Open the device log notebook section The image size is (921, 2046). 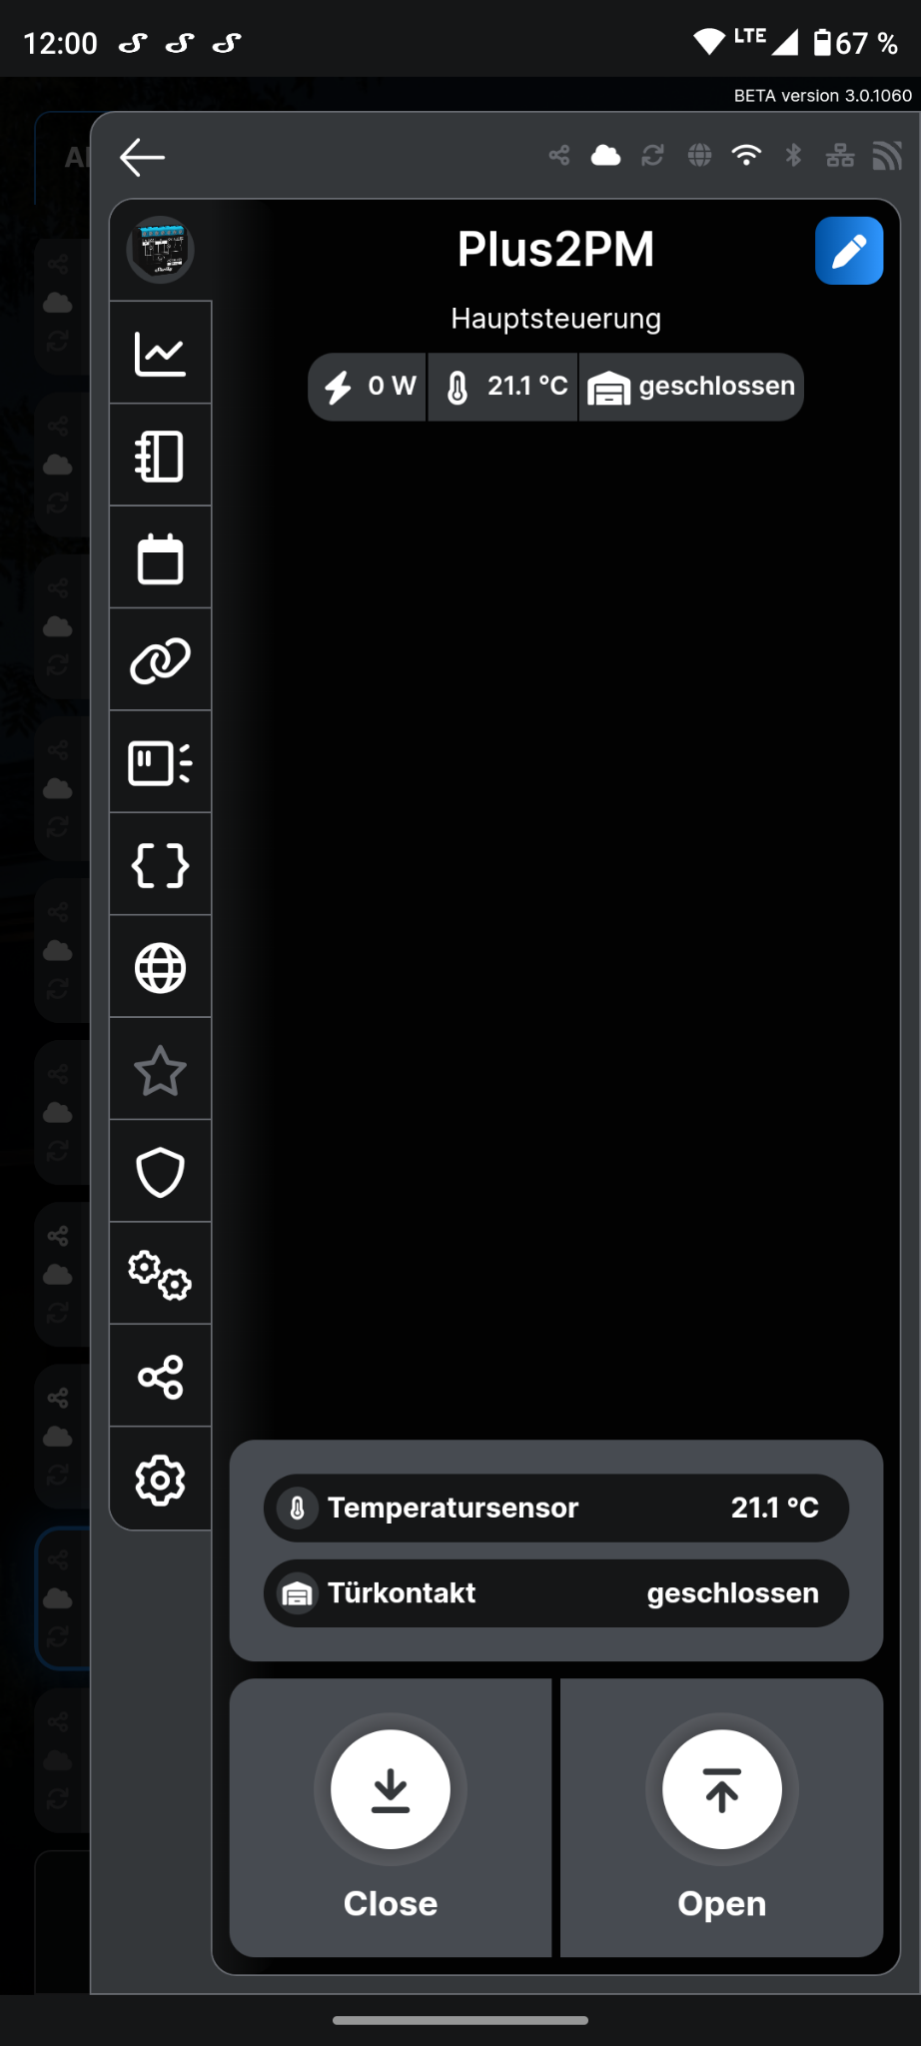coord(160,456)
